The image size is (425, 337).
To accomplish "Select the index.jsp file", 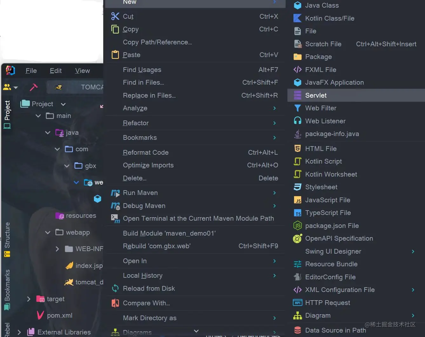I will coord(89,266).
